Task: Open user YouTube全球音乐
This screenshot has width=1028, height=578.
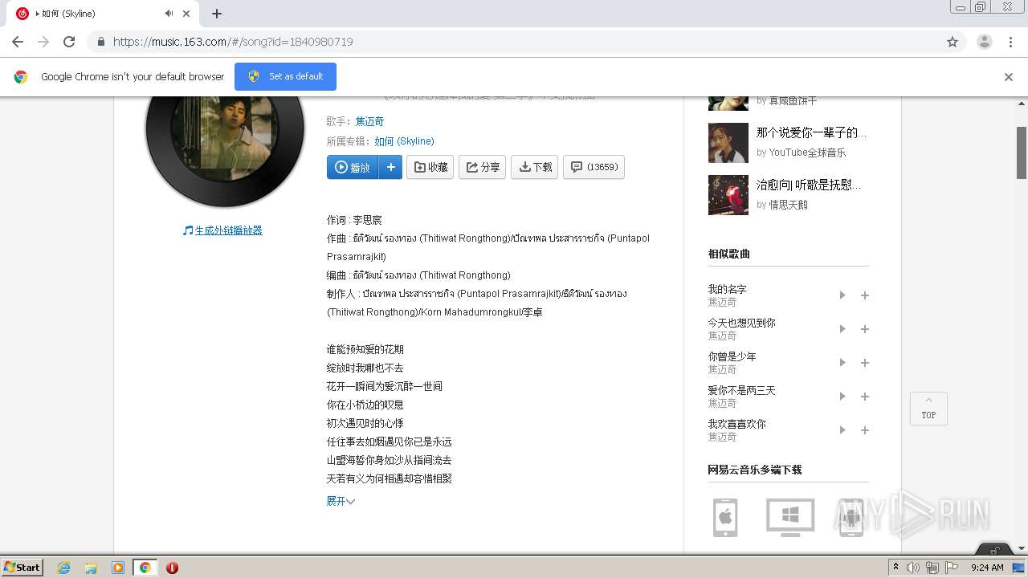Action: click(807, 153)
